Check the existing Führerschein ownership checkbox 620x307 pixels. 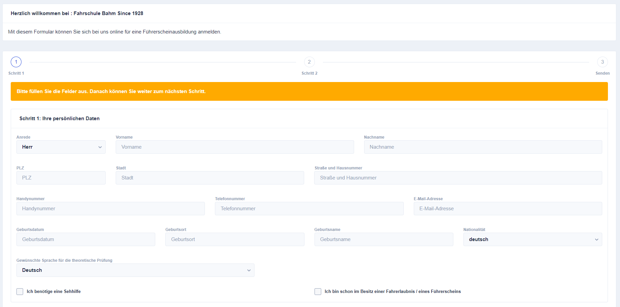pyautogui.click(x=318, y=292)
